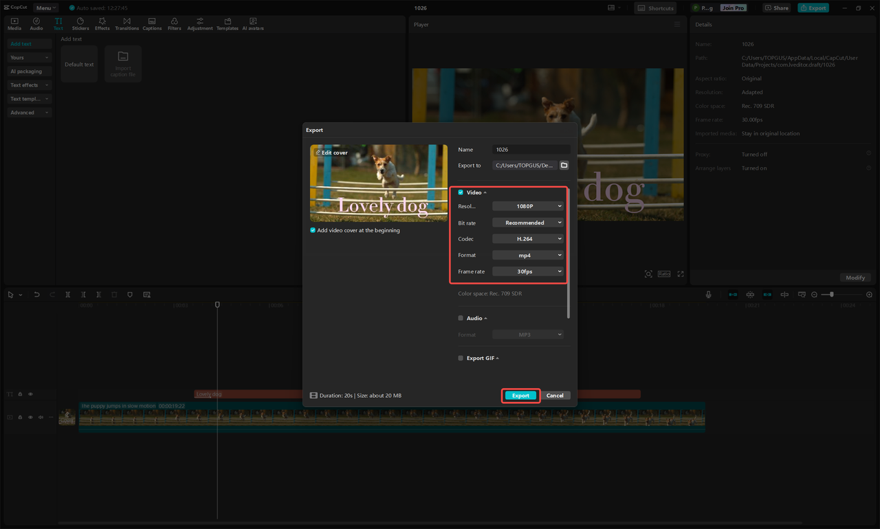Click the Name input field
This screenshot has height=529, width=880.
pyautogui.click(x=531, y=150)
